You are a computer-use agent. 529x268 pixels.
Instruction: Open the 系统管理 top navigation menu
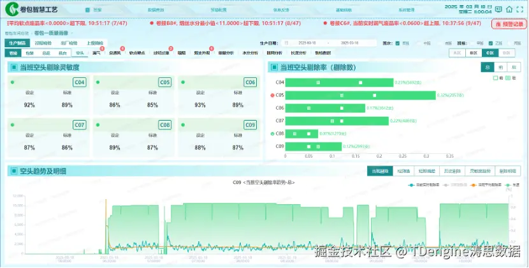(x=407, y=10)
